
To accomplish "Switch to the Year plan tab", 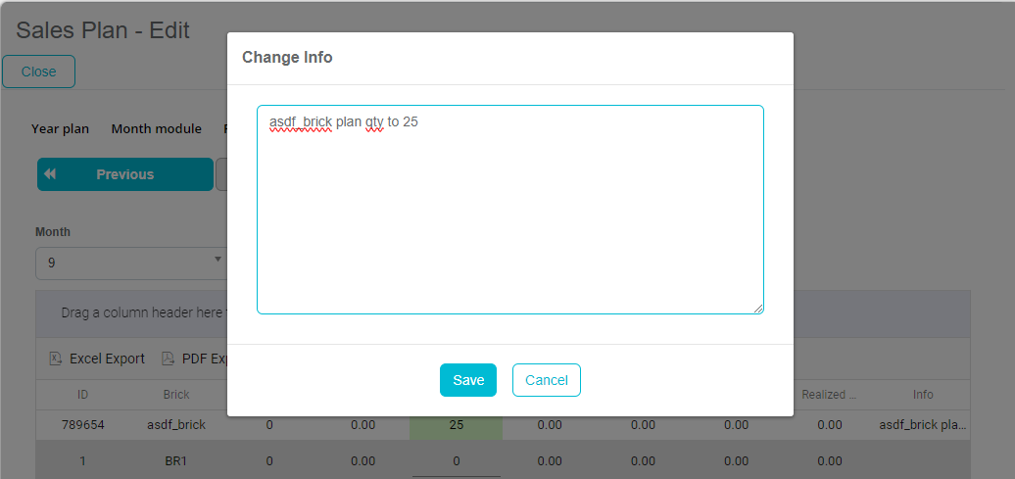I will click(x=60, y=128).
